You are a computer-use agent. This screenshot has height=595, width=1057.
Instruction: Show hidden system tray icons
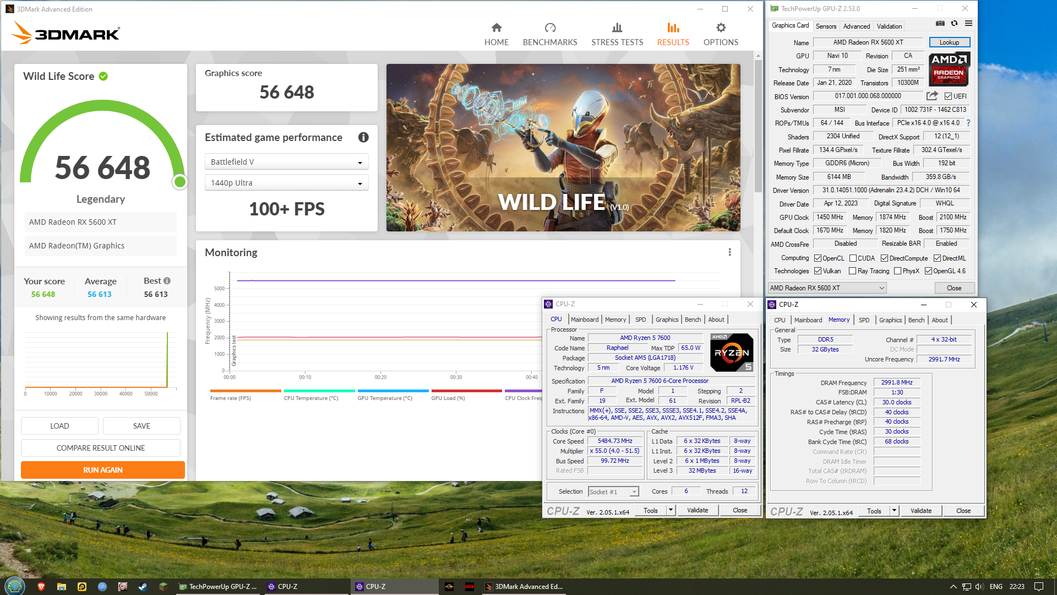[953, 587]
